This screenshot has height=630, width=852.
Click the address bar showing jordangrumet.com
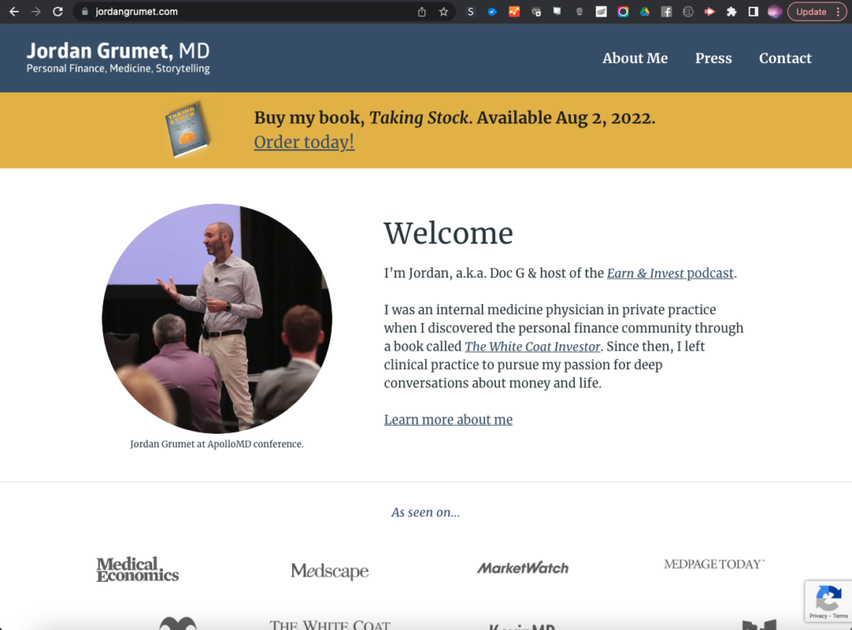tap(250, 12)
